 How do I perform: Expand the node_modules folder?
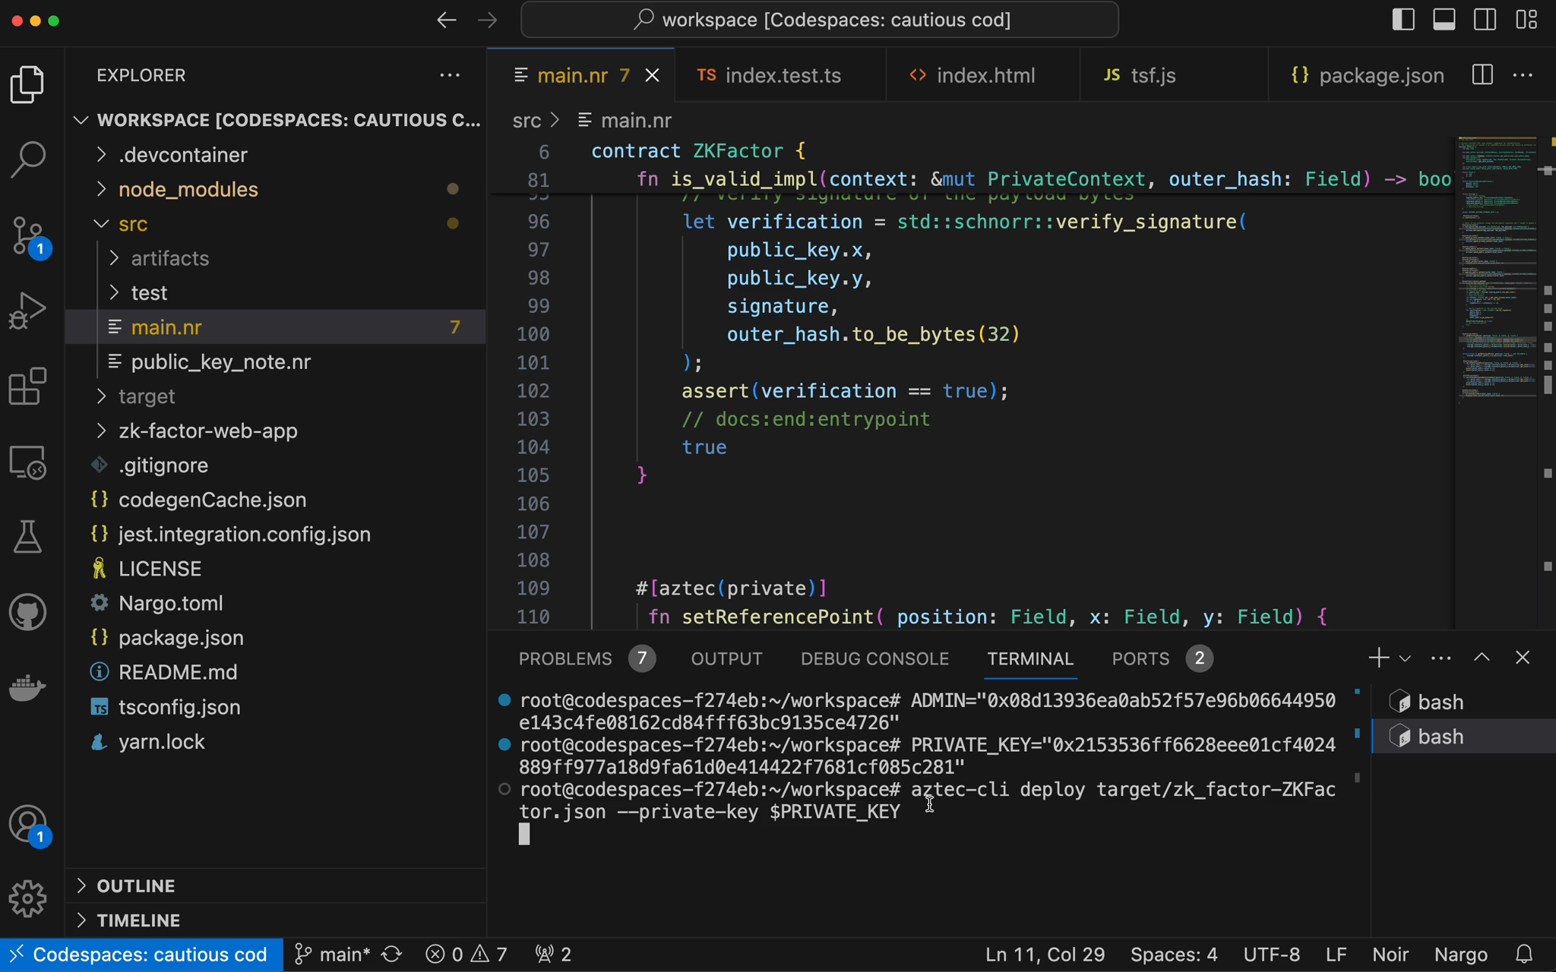coord(101,189)
